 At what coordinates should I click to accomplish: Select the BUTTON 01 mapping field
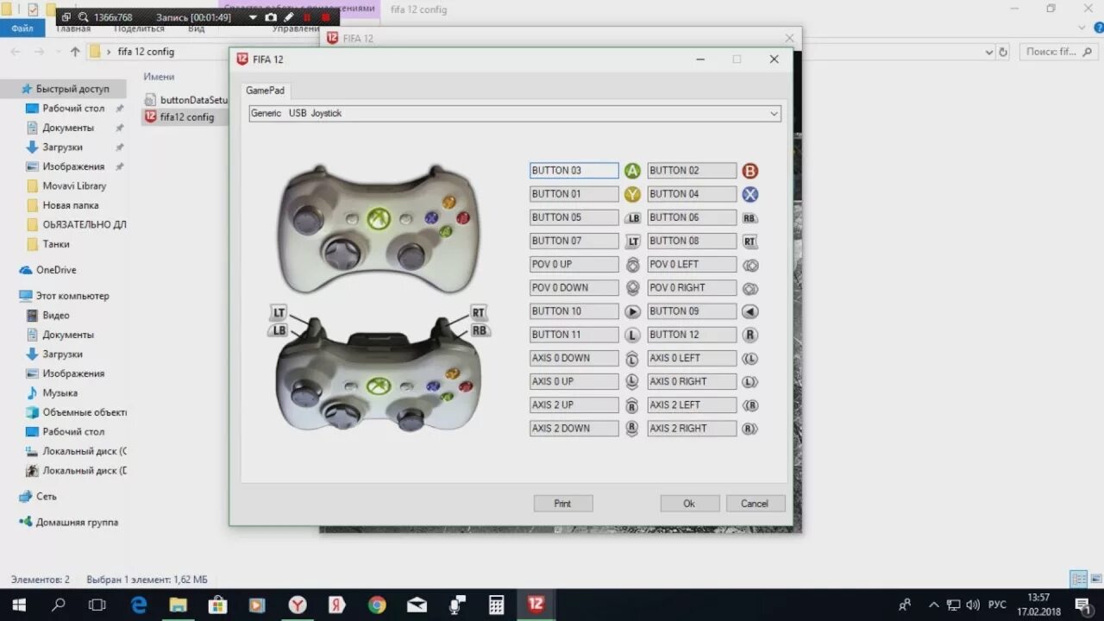tap(574, 194)
